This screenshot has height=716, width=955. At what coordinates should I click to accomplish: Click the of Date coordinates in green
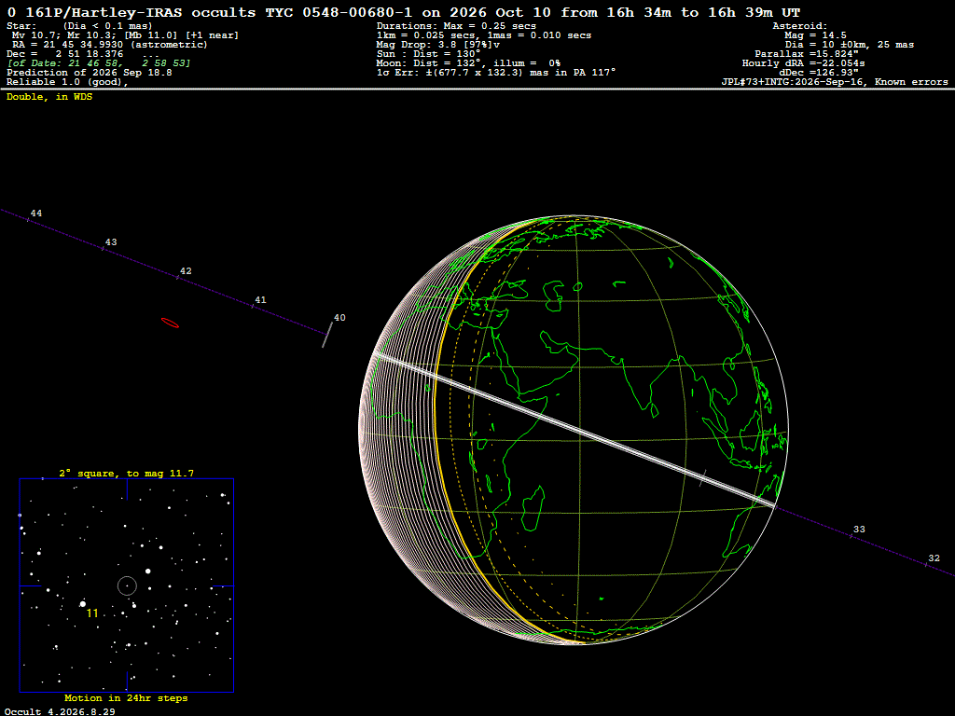[99, 63]
